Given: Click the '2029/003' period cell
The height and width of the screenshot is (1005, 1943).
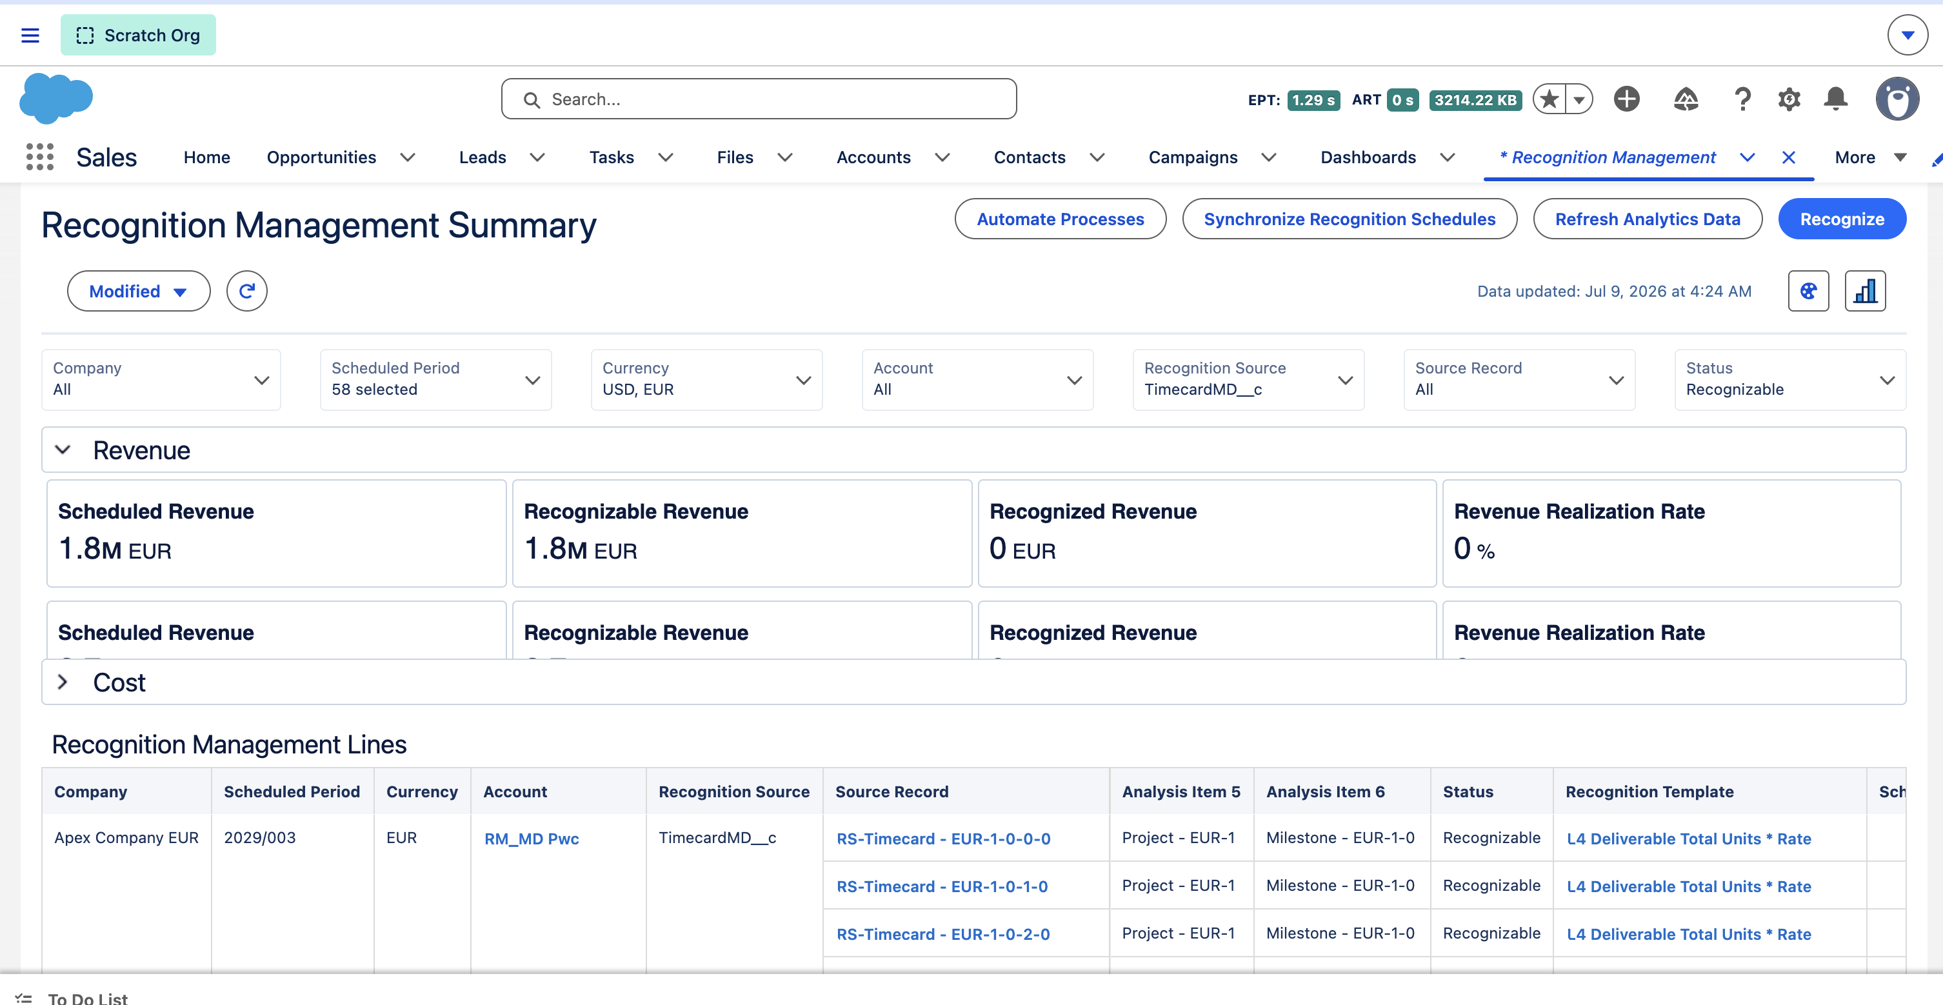Looking at the screenshot, I should click(259, 837).
